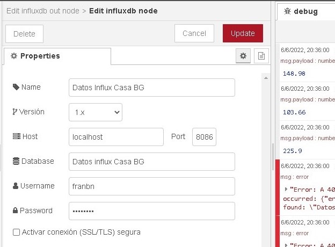Click the first msg : error label

click(x=295, y=177)
